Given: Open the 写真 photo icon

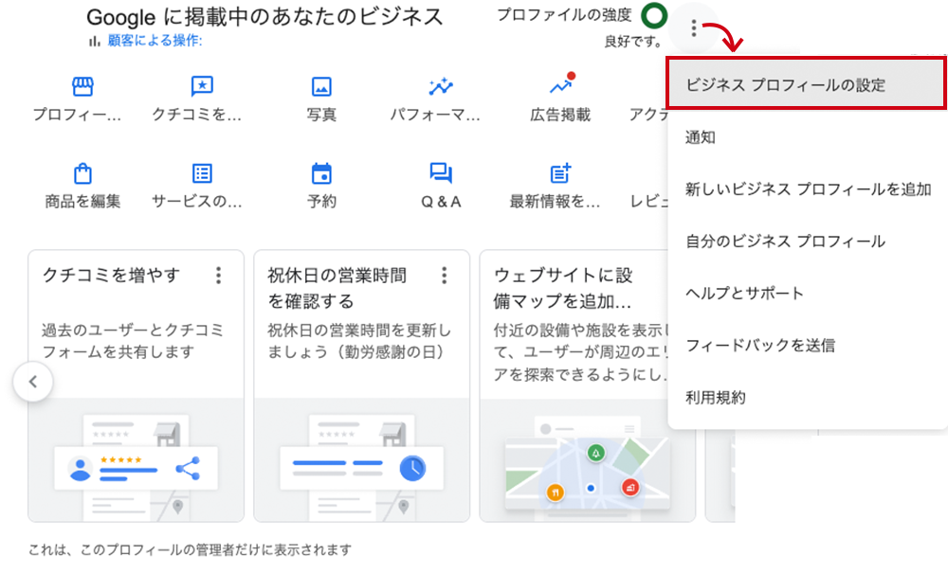Looking at the screenshot, I should click(321, 86).
